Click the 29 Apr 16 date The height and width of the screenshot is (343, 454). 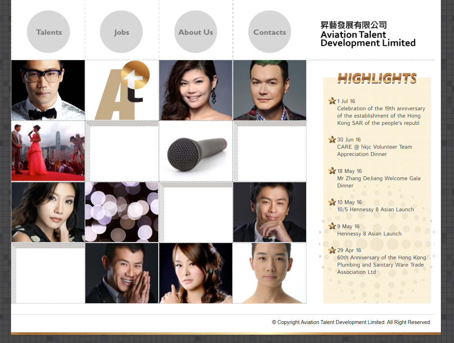tap(349, 250)
